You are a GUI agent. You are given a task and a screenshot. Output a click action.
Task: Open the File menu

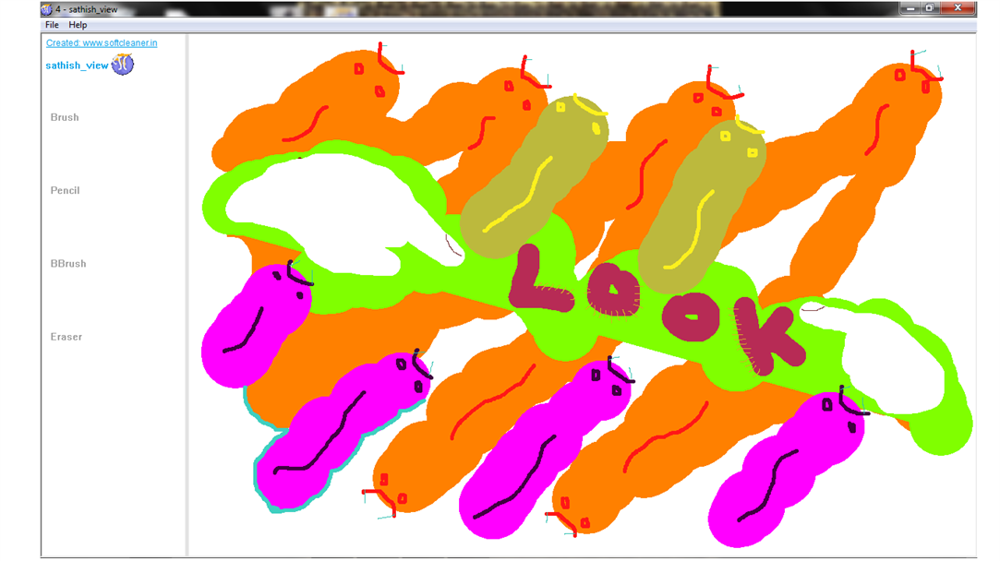tap(52, 25)
